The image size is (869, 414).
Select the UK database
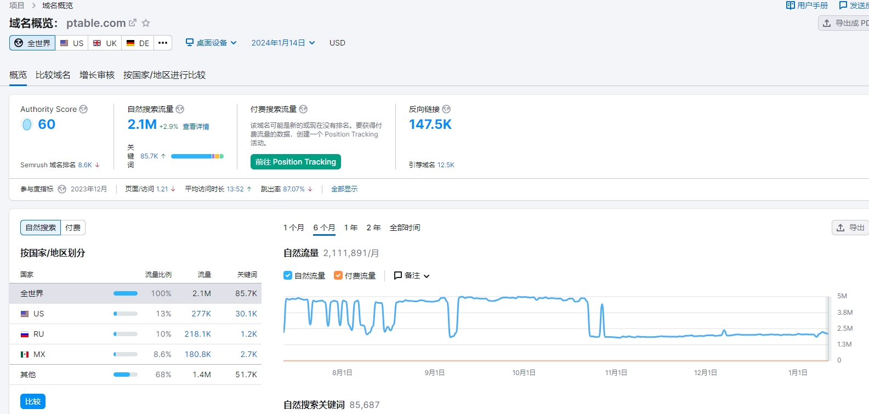pos(105,43)
